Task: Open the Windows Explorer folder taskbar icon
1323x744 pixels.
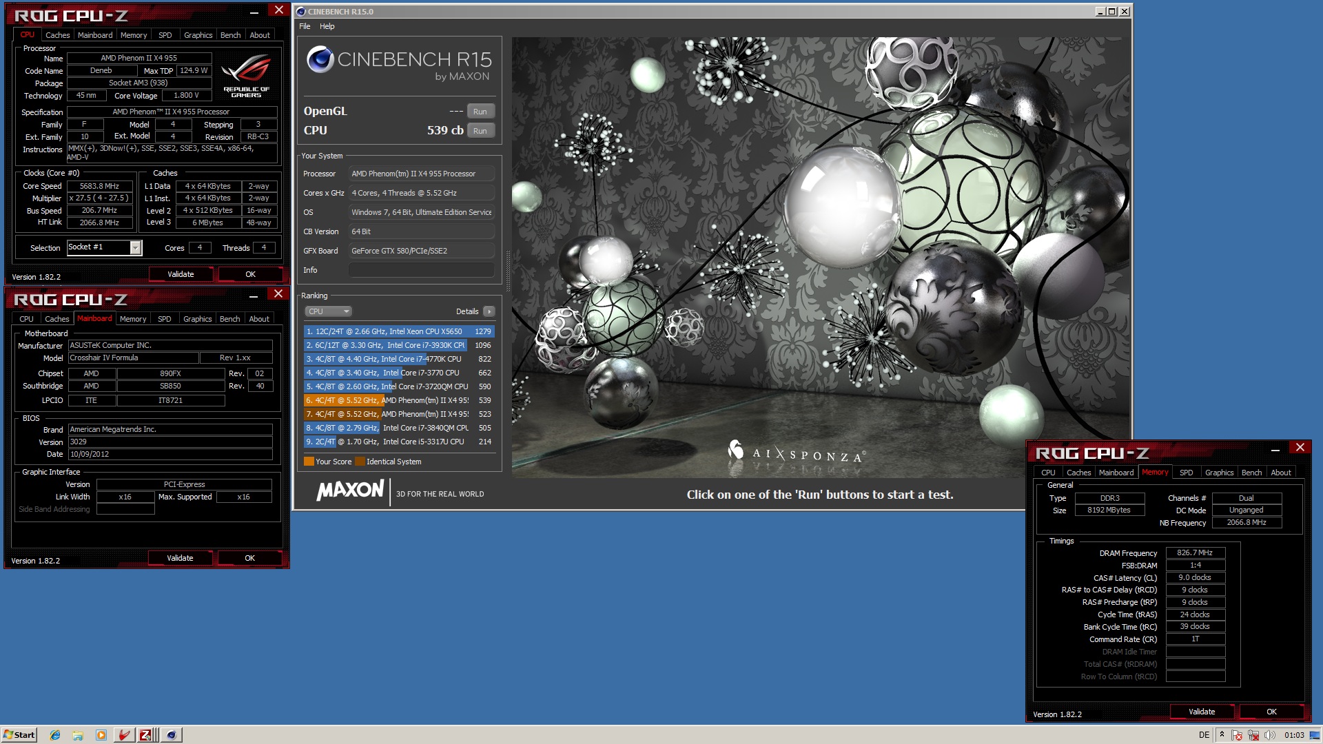Action: coord(78,735)
